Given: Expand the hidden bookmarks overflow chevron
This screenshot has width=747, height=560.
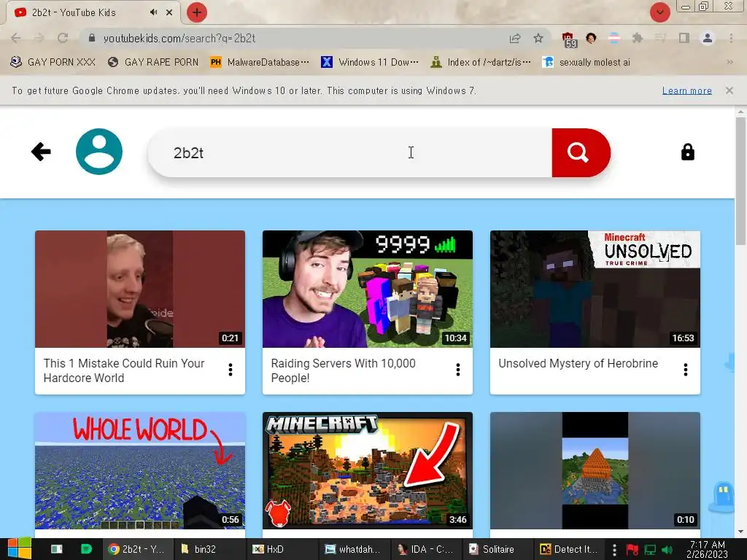Looking at the screenshot, I should coord(729,63).
